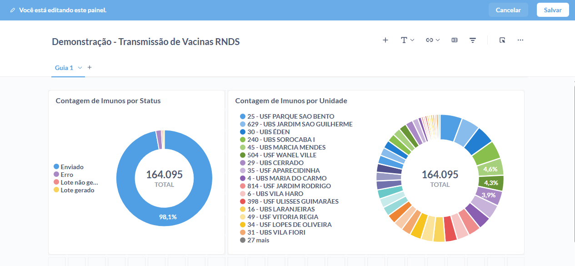Click the text card T icon
575x266 pixels.
coord(404,40)
